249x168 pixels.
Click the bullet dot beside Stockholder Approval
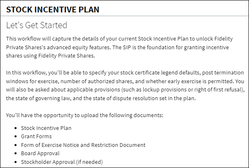pyautogui.click(x=15, y=162)
